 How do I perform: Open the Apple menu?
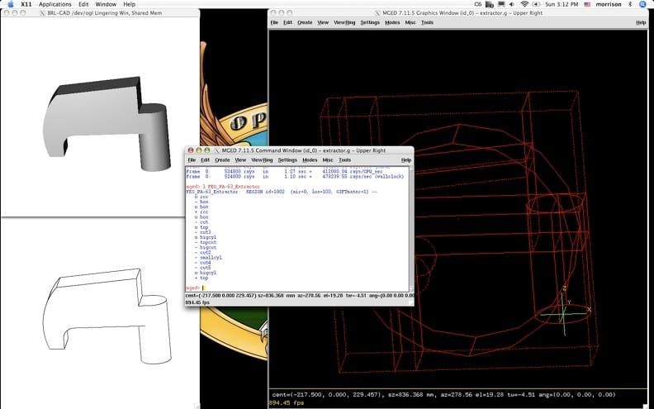11,4
